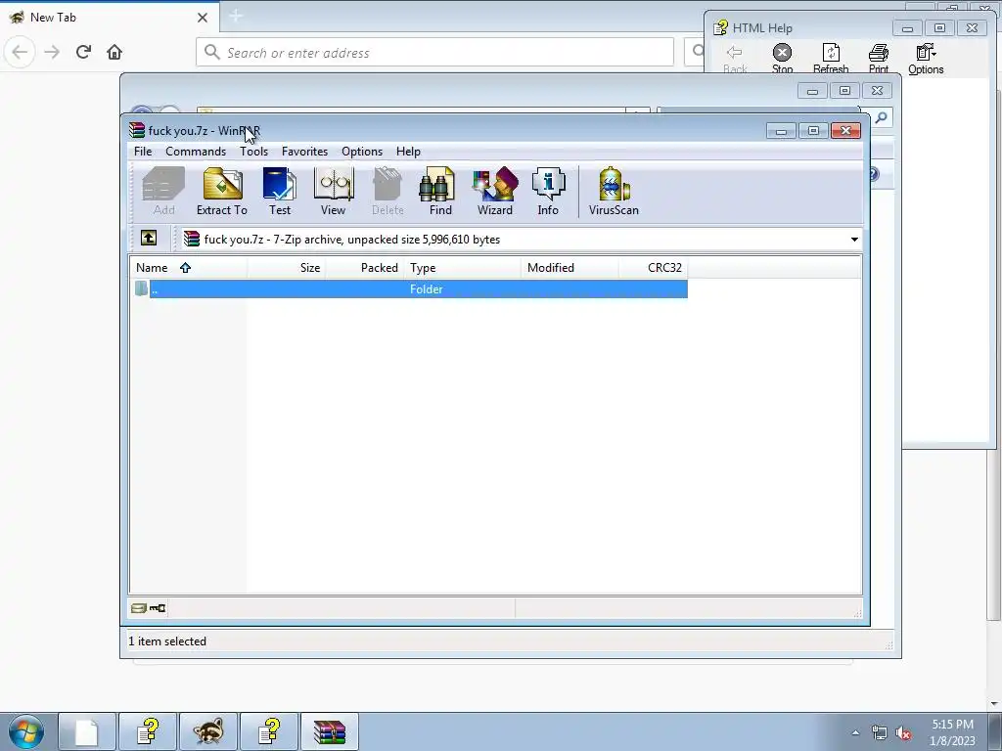The height and width of the screenshot is (751, 1002).
Task: Click the drive icon in WinRAR status bar
Action: 138,608
